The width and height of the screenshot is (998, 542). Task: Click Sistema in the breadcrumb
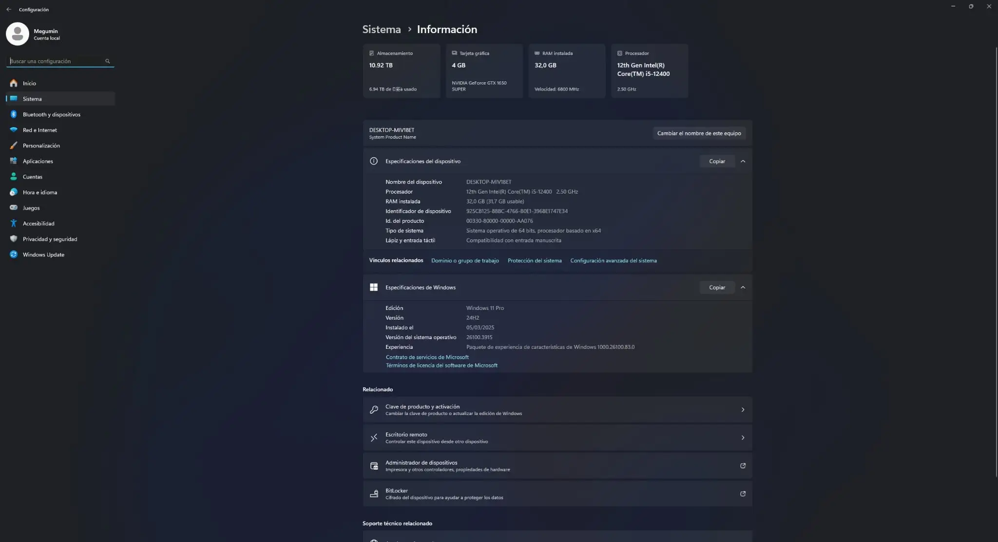click(x=382, y=29)
